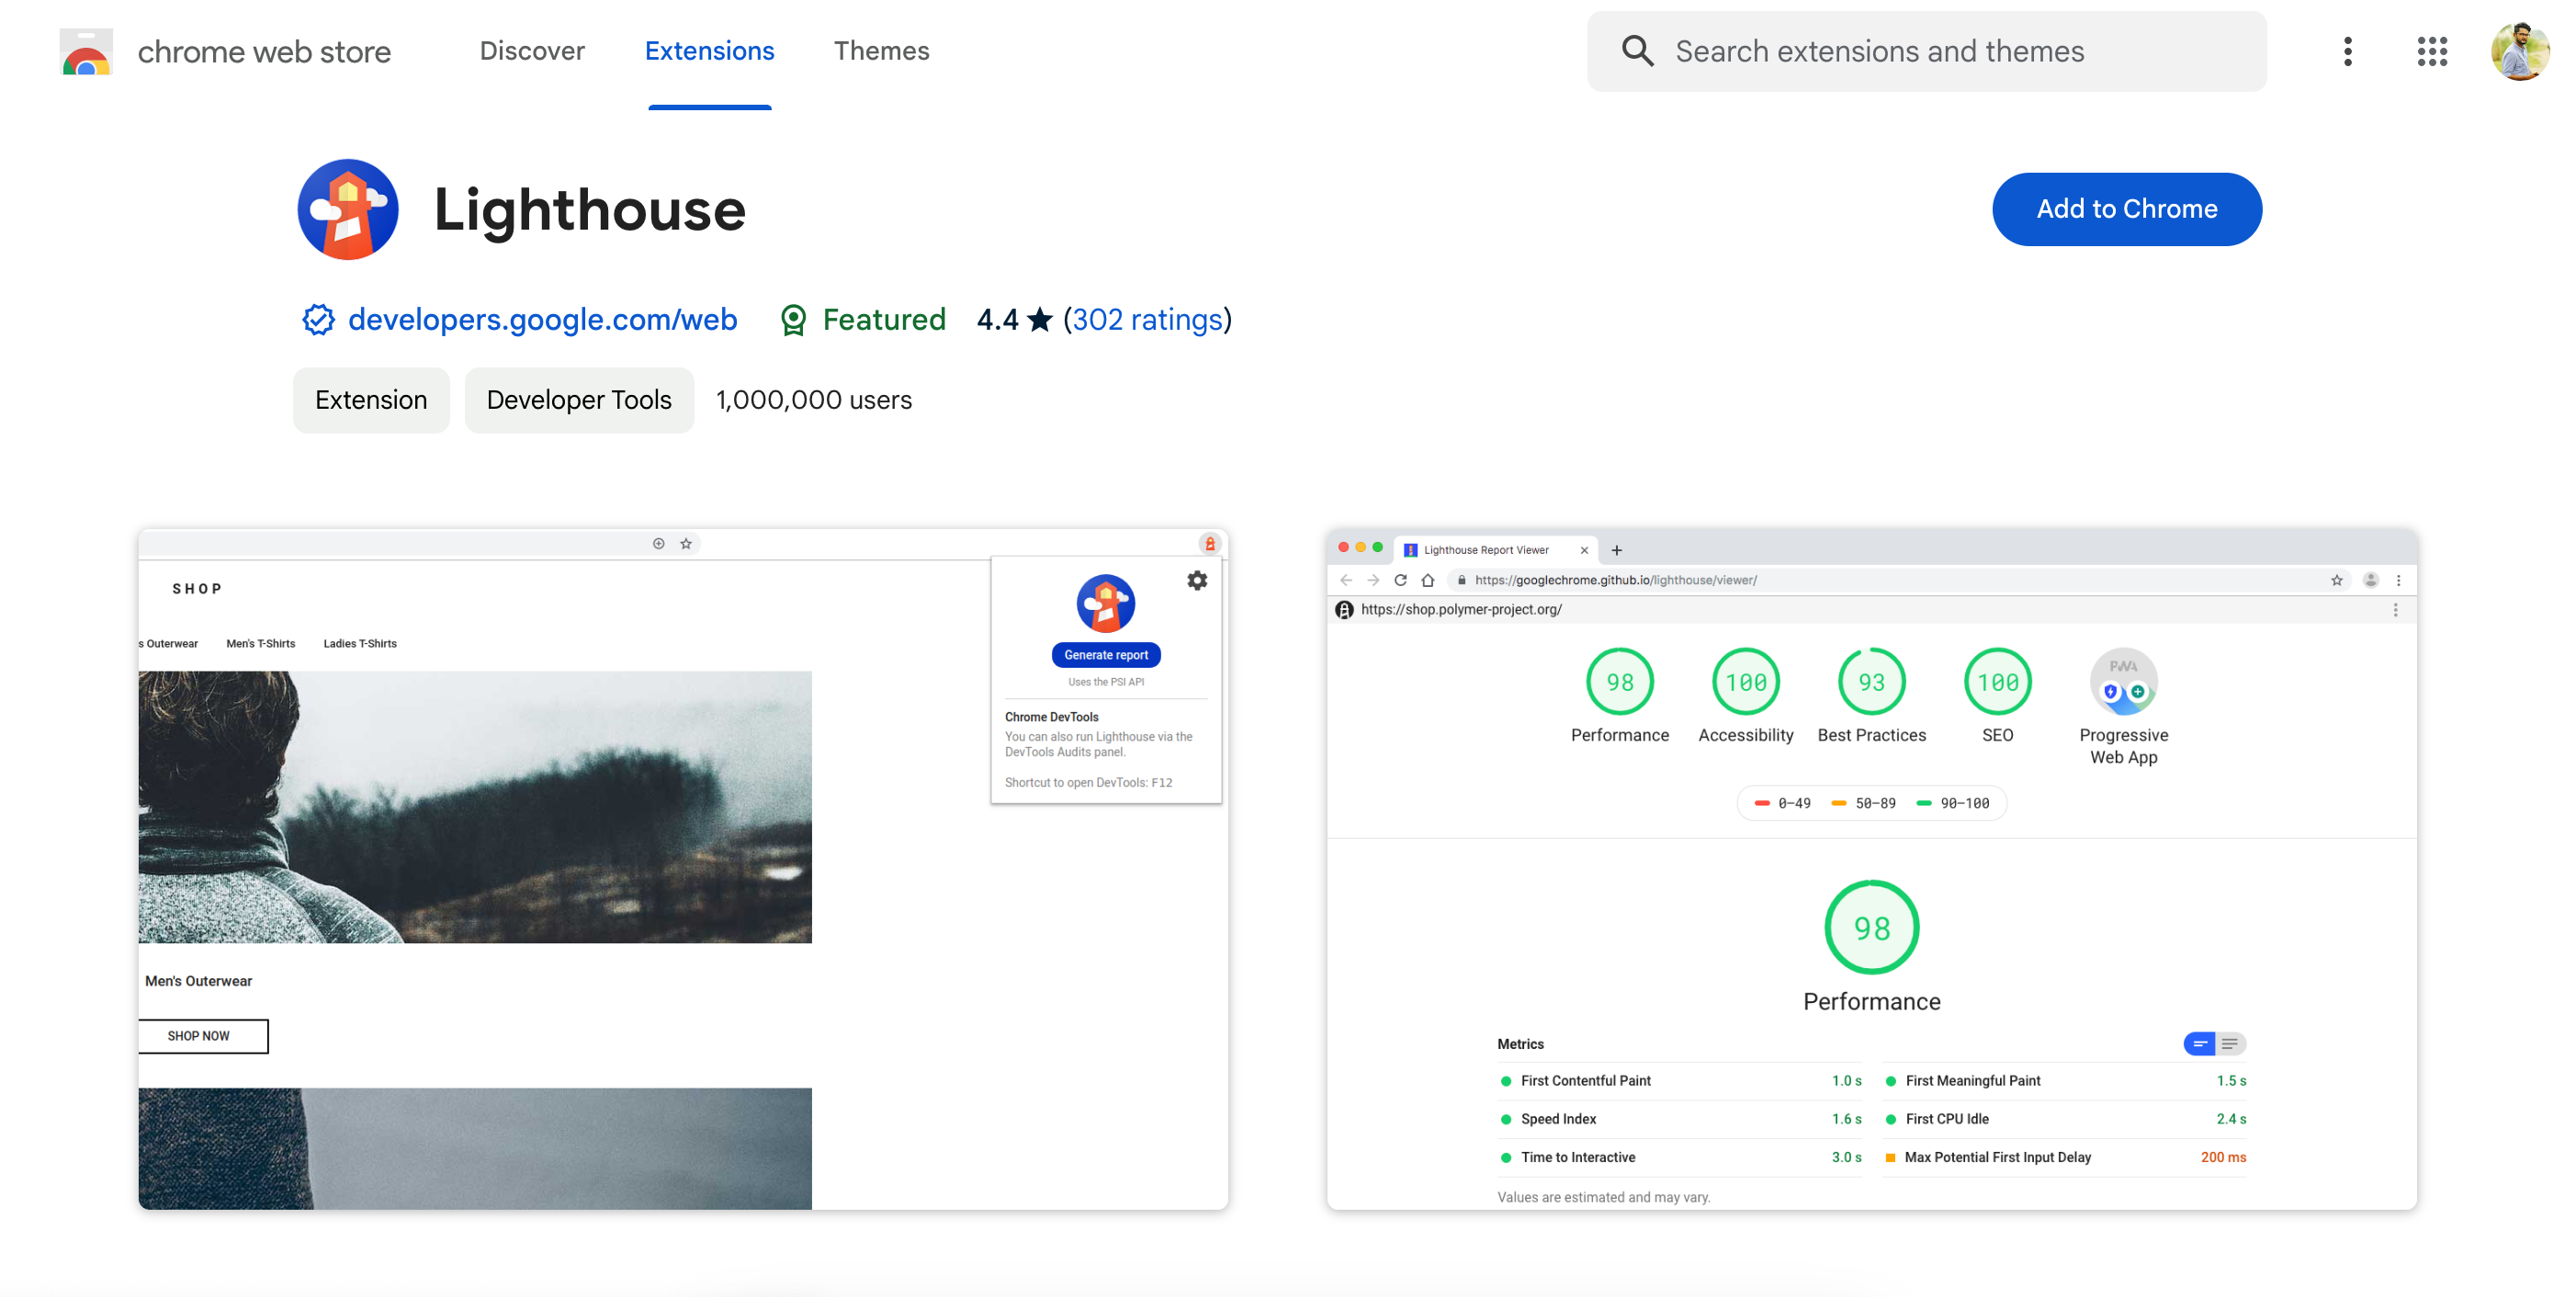Click the Lighthouse Report Viewer tab
This screenshot has width=2576, height=1297.
pyautogui.click(x=1495, y=550)
